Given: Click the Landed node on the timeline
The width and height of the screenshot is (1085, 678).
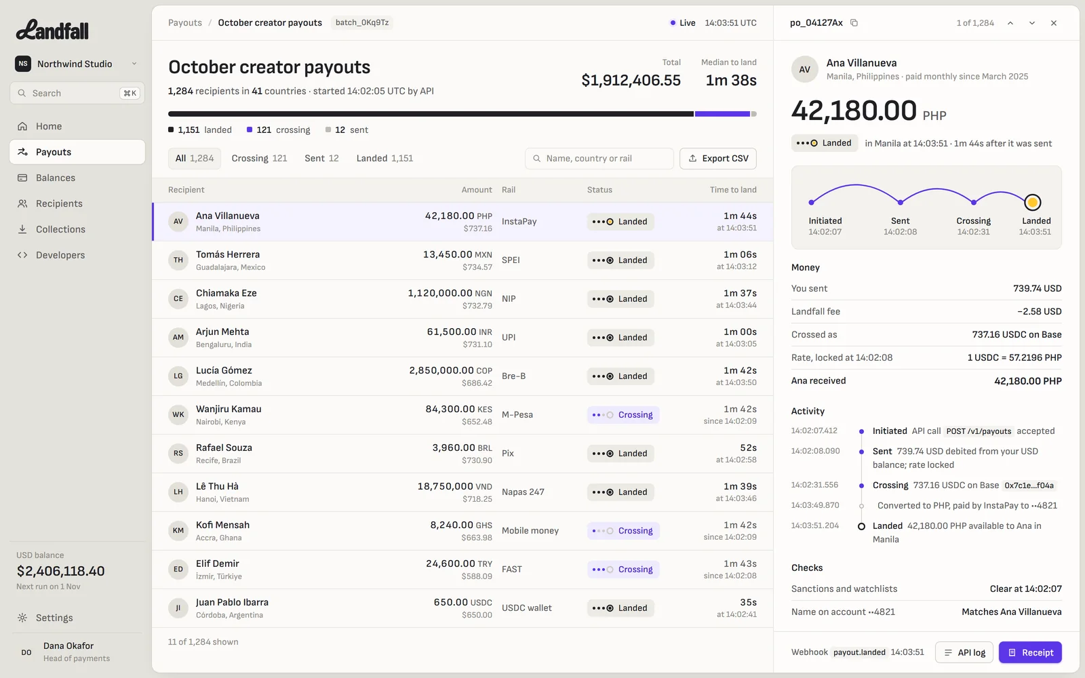Looking at the screenshot, I should [x=1033, y=202].
